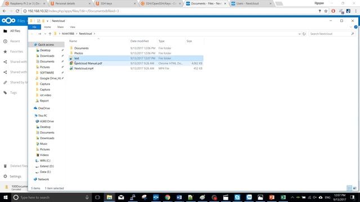Open Extend (D:) drive
The image size is (360, 202).
[x=47, y=166]
